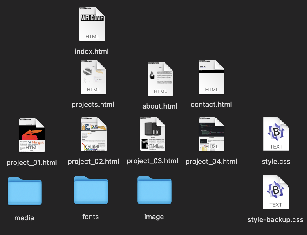The height and width of the screenshot is (235, 307).
Task: Select the contact.html file icon
Action: [x=212, y=77]
